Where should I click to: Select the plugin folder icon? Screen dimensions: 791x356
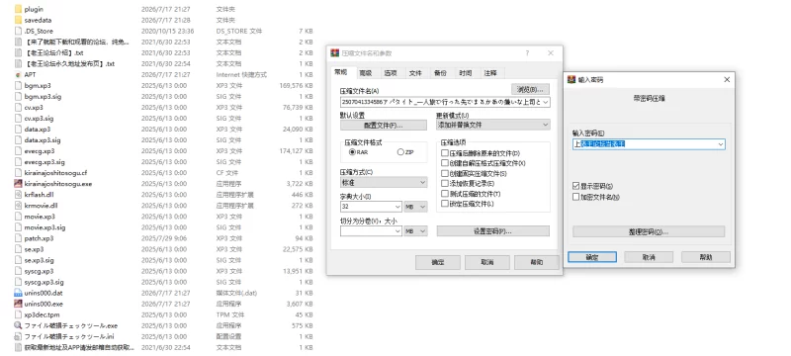tap(18, 9)
